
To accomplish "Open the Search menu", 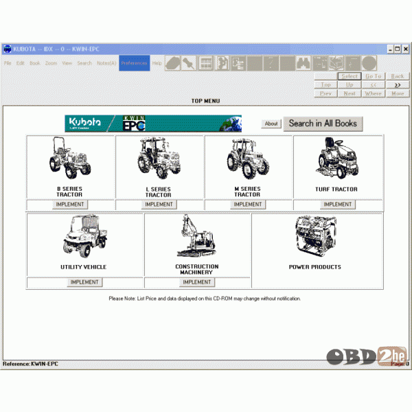I will 84,63.
